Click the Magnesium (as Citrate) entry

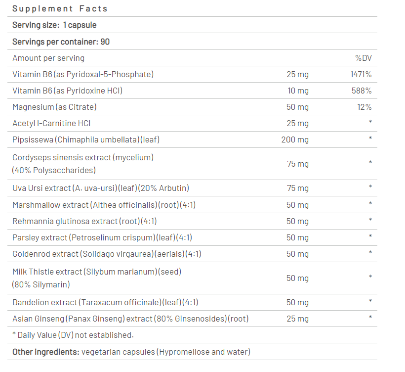point(54,107)
